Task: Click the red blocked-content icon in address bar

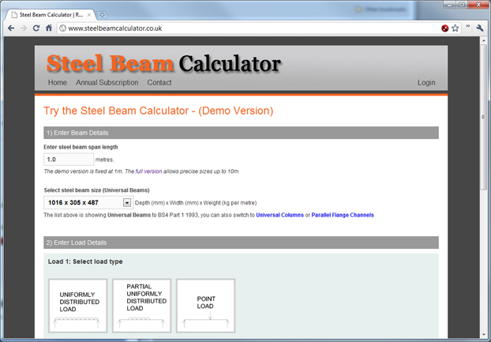Action: [x=444, y=28]
